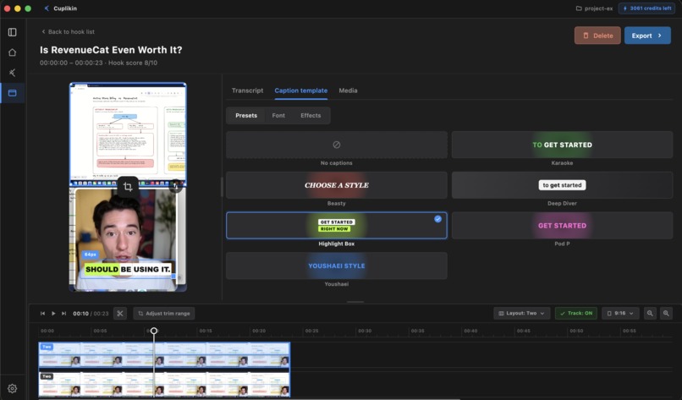Viewport: 682px width, 400px height.
Task: Select the bottom Two clip track
Action: 164,384
